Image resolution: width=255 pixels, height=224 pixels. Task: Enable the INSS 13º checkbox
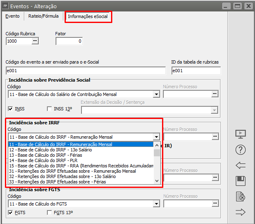click(x=49, y=109)
